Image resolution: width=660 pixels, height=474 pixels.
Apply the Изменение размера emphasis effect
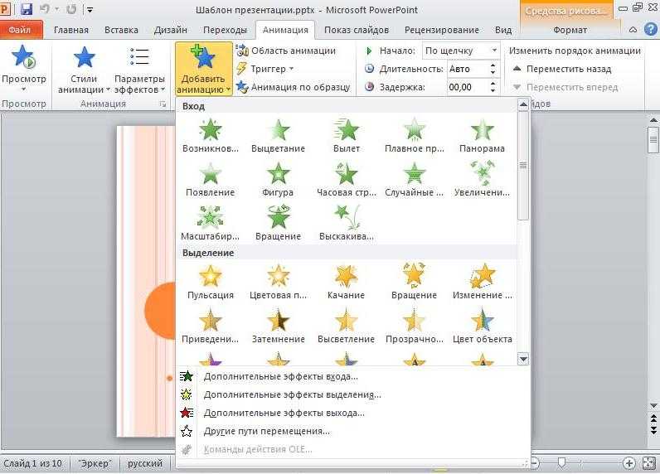[x=482, y=282]
